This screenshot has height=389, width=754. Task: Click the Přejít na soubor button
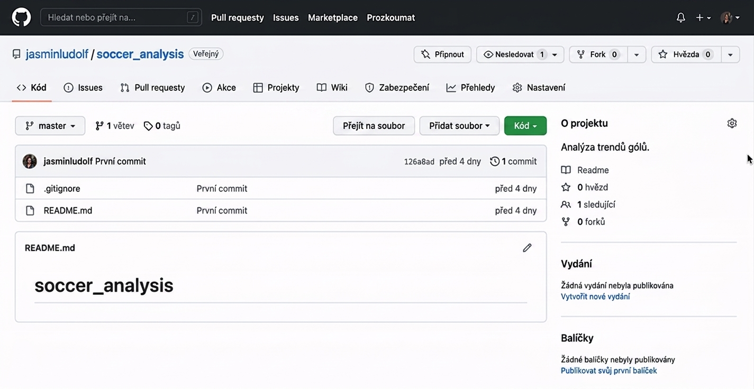pyautogui.click(x=374, y=126)
